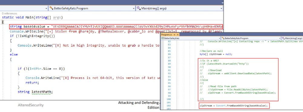Click the C# project icon in front window
The height and width of the screenshot is (112, 303).
(162, 38)
